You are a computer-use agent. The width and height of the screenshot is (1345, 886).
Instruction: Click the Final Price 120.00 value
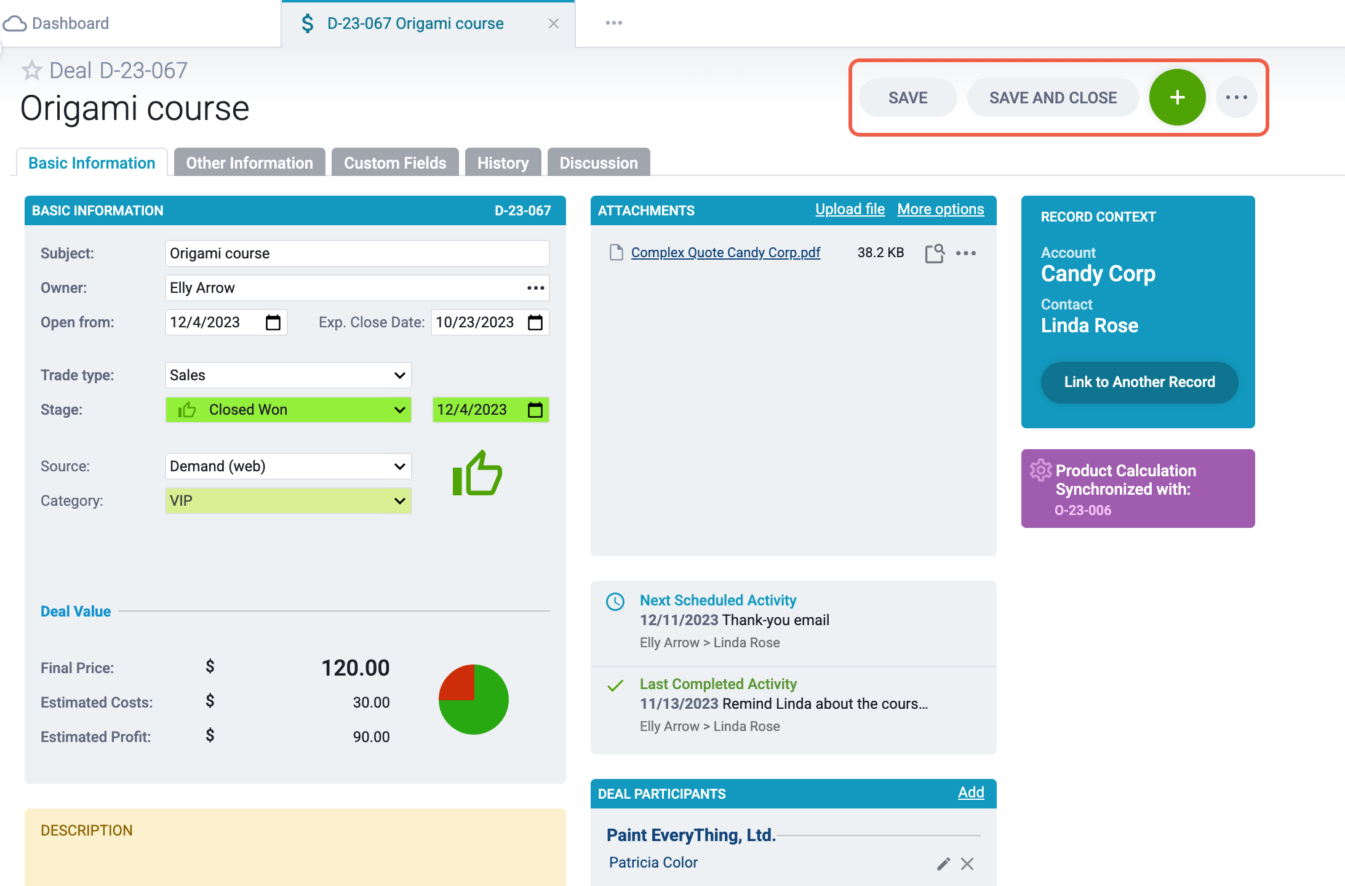356,668
